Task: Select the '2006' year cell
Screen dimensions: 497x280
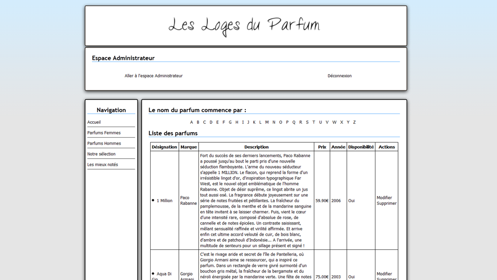Action: point(338,201)
